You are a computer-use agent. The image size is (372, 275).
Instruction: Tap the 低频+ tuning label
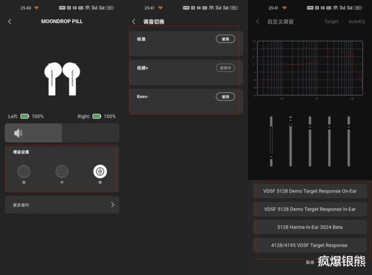[x=143, y=68]
